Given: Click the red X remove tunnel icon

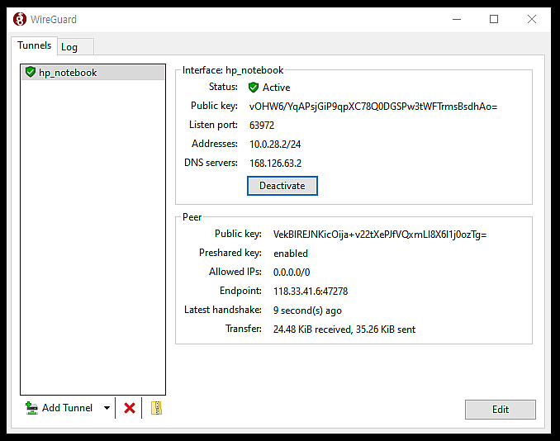Looking at the screenshot, I should click(130, 408).
